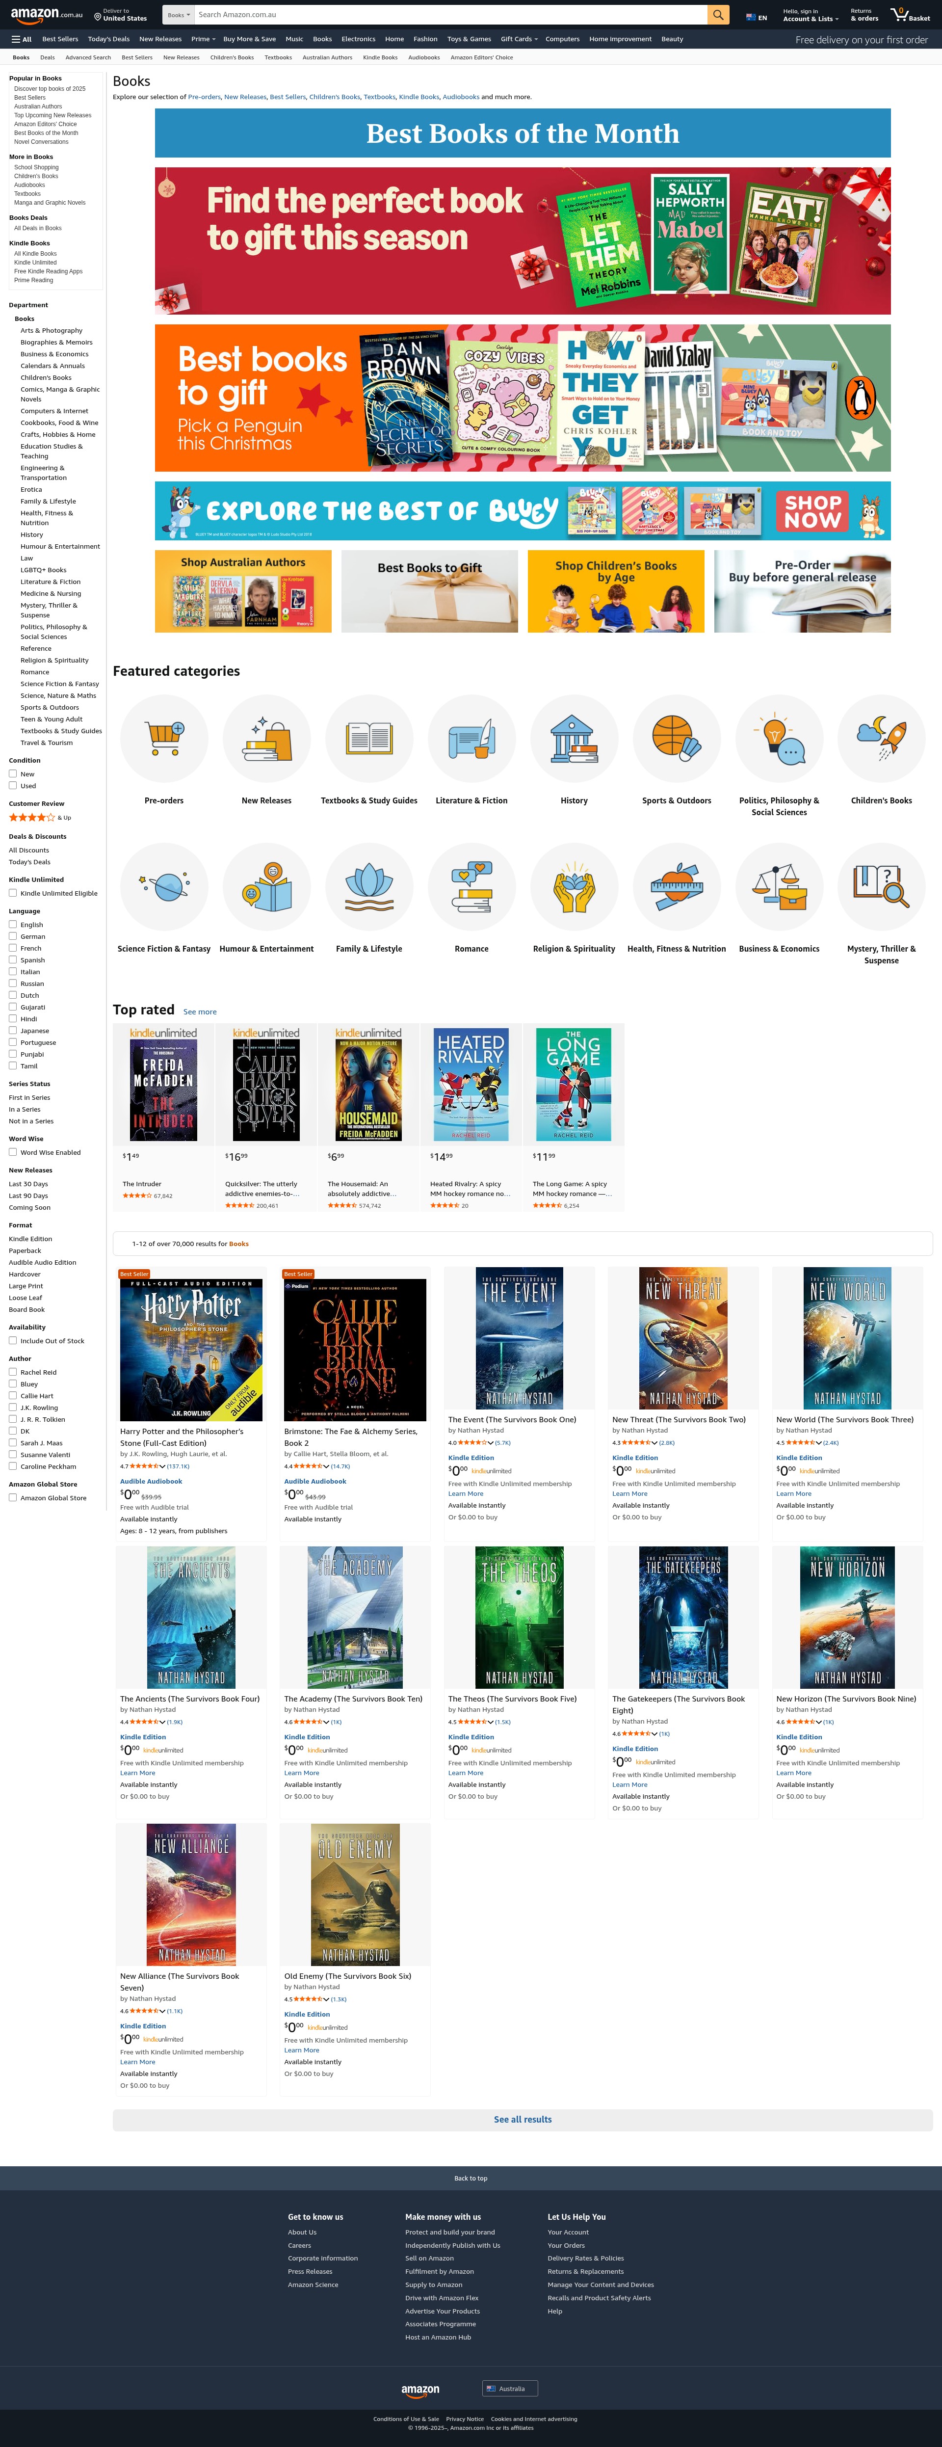Screen dimensions: 942x2447
Task: Open Returns & orders link
Action: [x=864, y=15]
